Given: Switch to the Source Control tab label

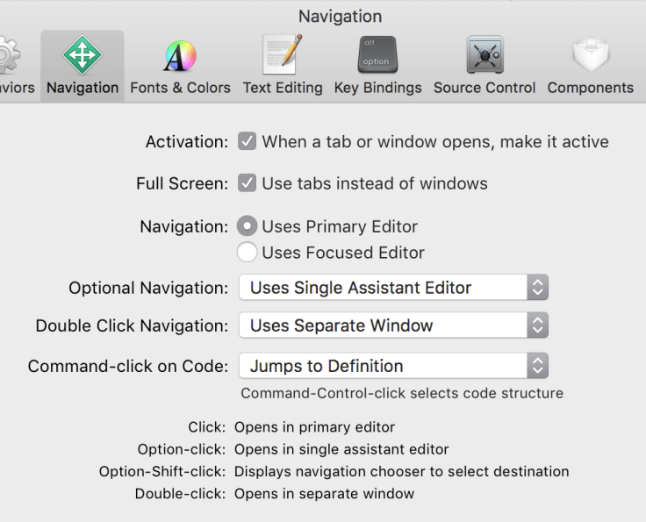Looking at the screenshot, I should pos(484,88).
